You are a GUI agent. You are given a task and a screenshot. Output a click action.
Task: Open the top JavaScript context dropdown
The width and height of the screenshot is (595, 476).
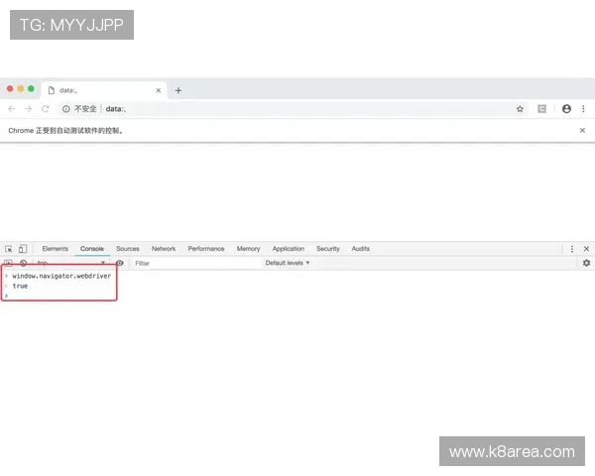click(69, 264)
